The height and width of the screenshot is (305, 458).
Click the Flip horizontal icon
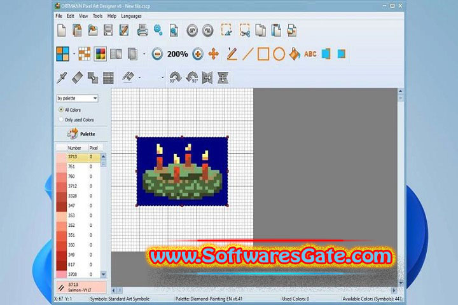coord(207,78)
